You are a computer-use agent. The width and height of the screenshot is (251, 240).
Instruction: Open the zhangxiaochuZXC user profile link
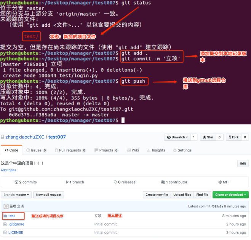(x=25, y=137)
